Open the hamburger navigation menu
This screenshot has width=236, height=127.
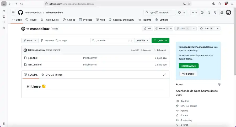(13, 13)
